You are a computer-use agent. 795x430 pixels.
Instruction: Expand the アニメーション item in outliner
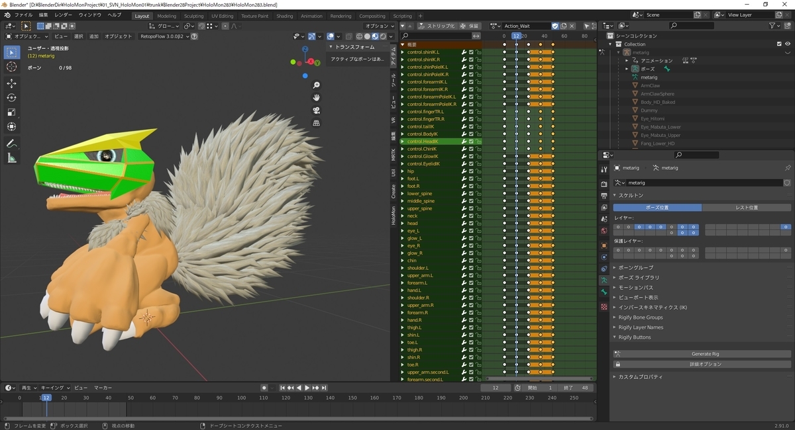tap(627, 61)
